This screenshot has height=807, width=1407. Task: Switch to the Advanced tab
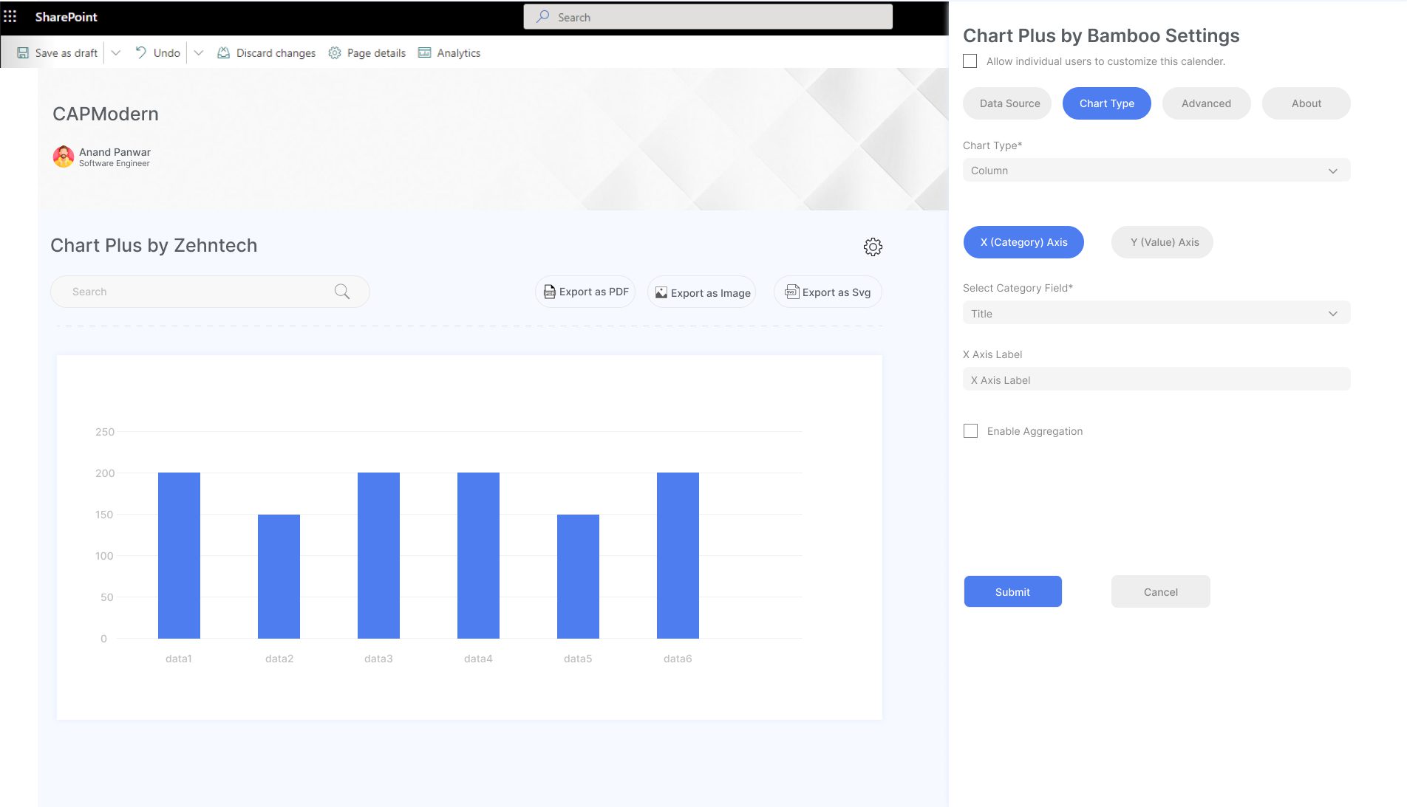(1206, 103)
